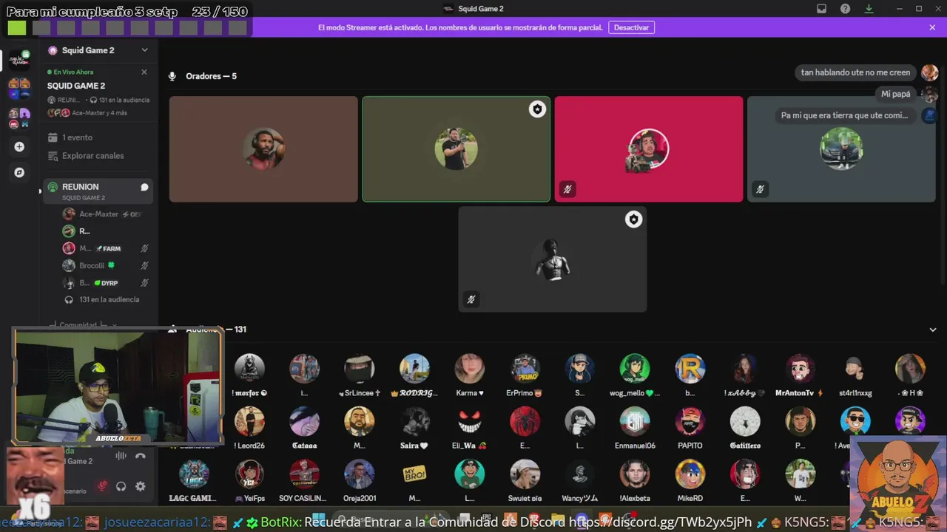Dismiss the En Vivo Ahora card
The height and width of the screenshot is (532, 947).
(144, 72)
